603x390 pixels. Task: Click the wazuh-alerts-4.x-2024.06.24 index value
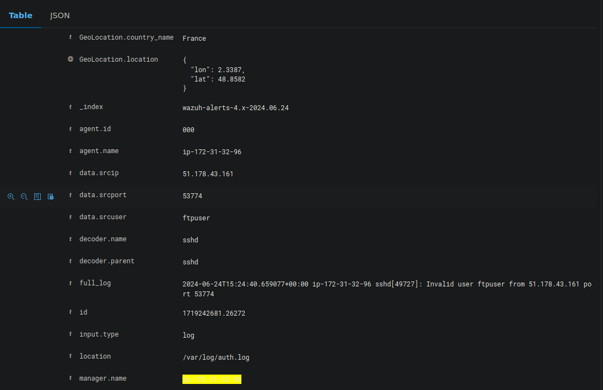[x=235, y=108]
